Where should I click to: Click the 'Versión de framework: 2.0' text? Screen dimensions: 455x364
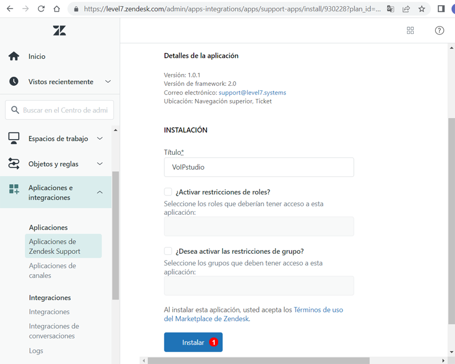point(200,84)
